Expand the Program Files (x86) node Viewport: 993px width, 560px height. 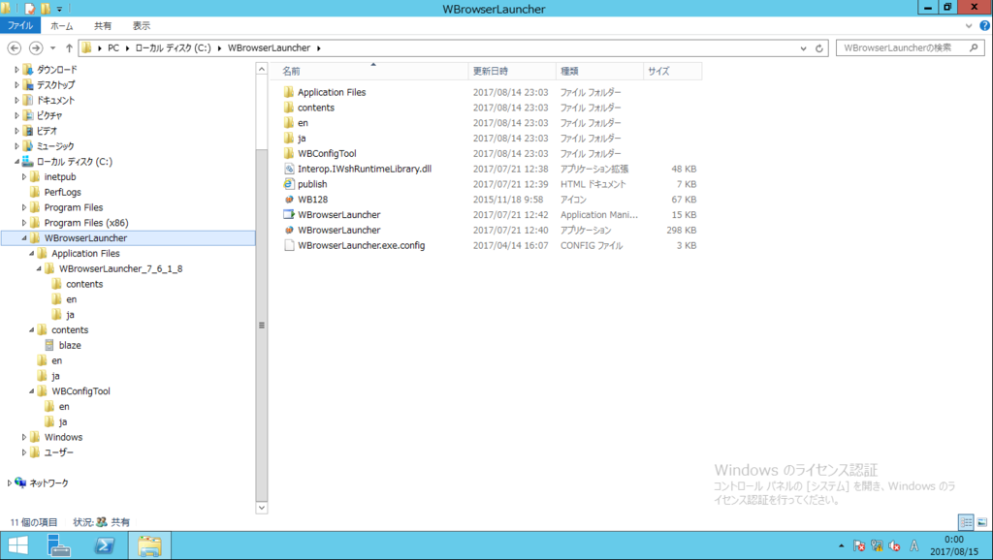tap(24, 223)
